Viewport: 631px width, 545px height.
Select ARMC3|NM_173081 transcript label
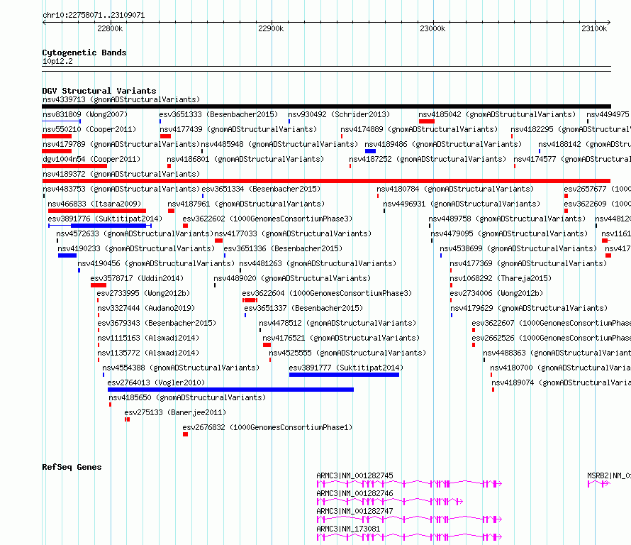click(347, 529)
